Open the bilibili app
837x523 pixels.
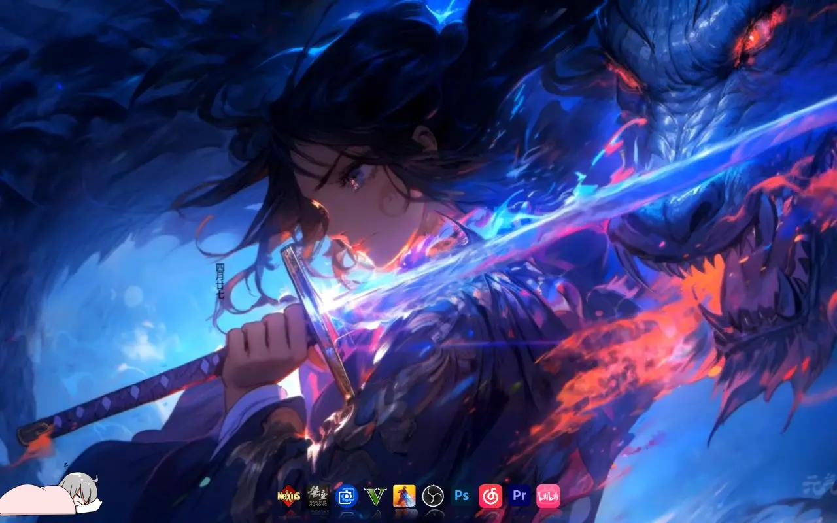(x=548, y=496)
